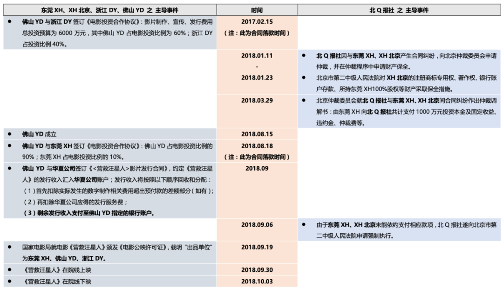This screenshot has height=289, width=503.
Task: Click the line '二中级人民法院申请强制执行。'
Action: [x=355, y=236]
